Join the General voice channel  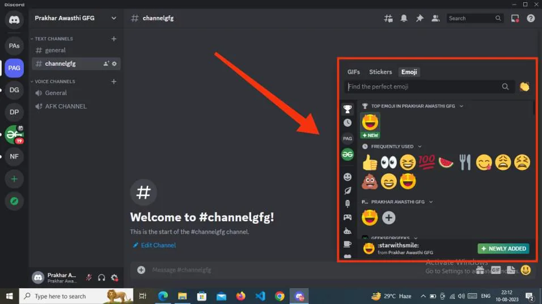point(76,93)
